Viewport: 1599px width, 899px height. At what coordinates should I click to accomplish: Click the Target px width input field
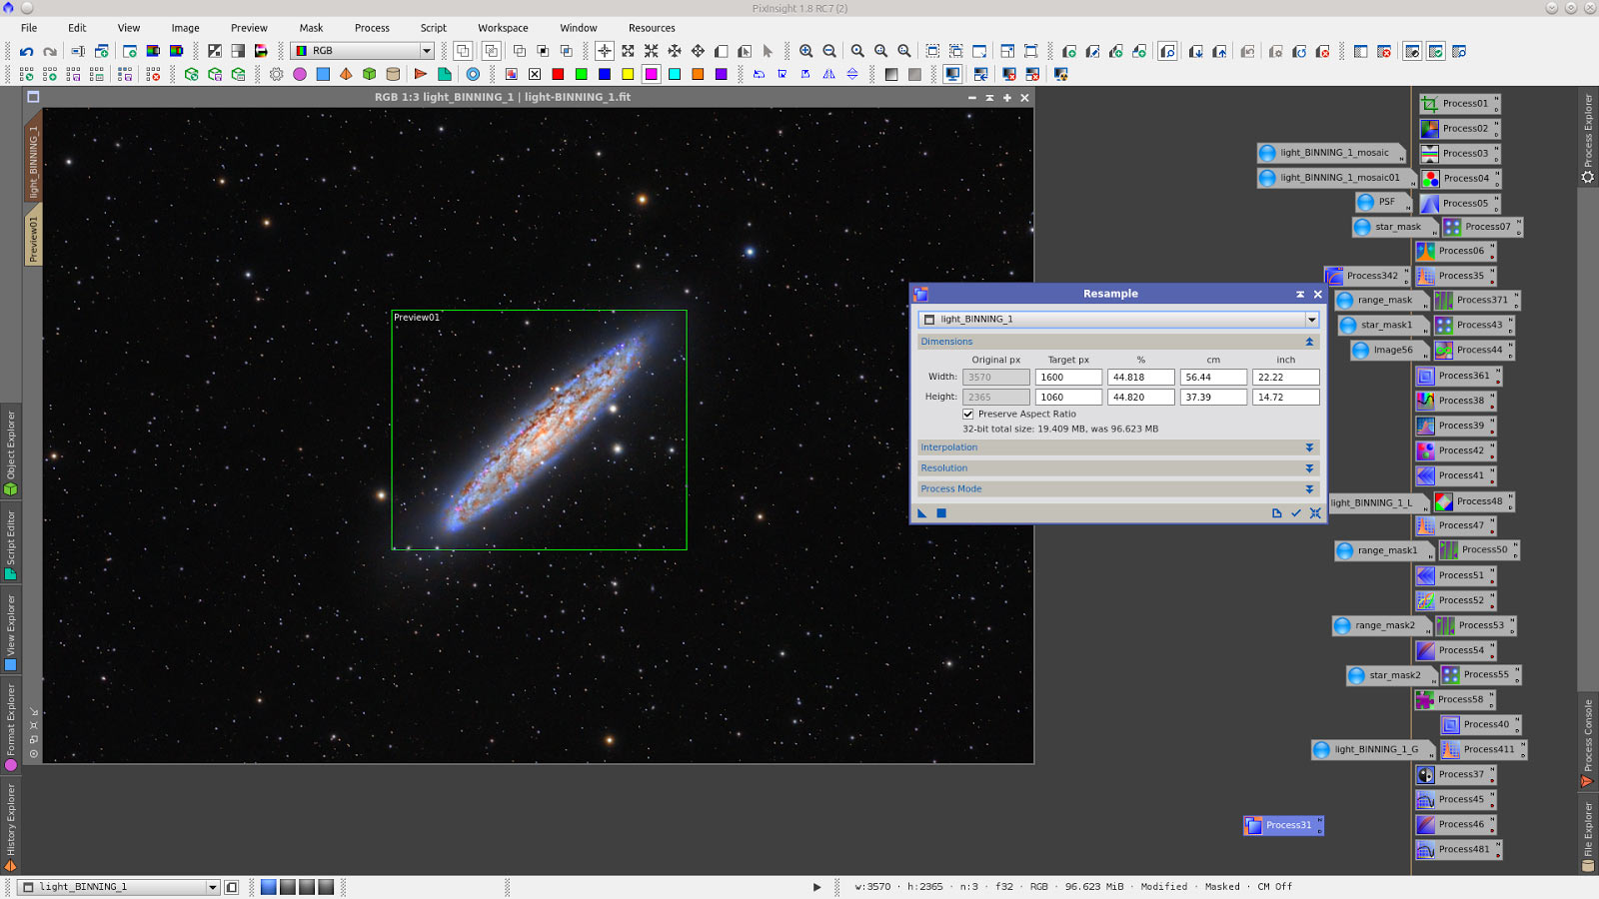pyautogui.click(x=1067, y=377)
